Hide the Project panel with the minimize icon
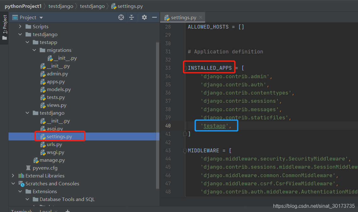The width and height of the screenshot is (358, 212). tap(154, 17)
